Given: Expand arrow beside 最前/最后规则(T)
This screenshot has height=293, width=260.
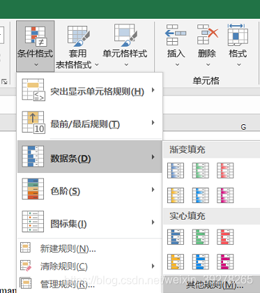Looking at the screenshot, I should coord(153,123).
